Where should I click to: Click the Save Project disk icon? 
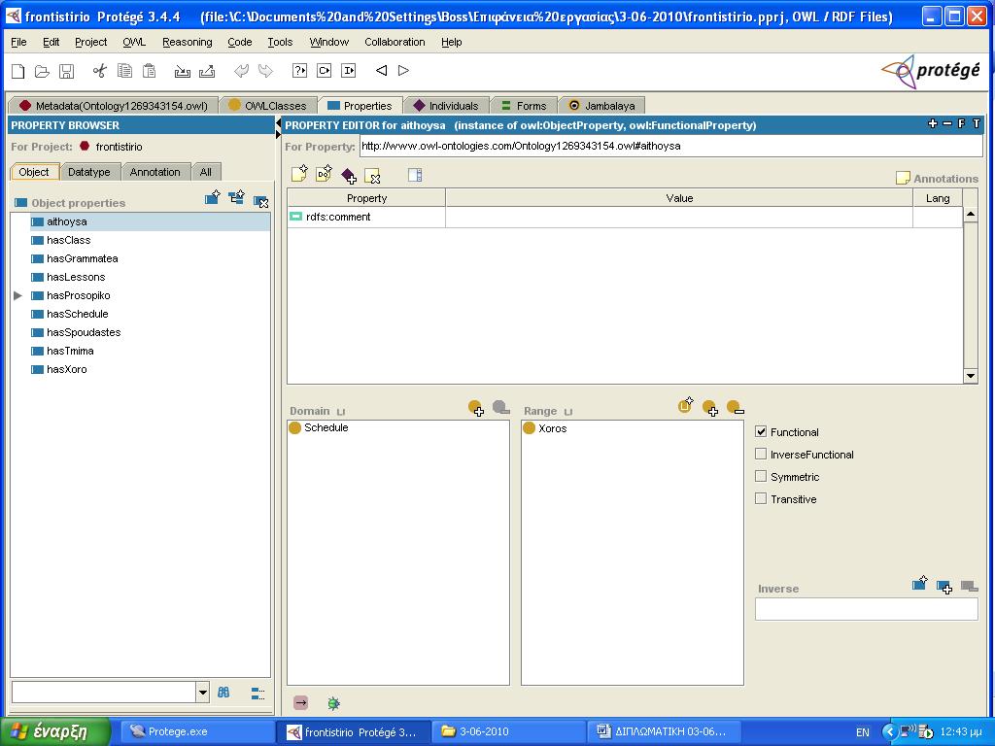click(67, 71)
